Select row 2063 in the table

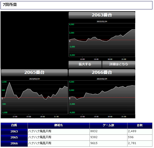click(x=76, y=132)
